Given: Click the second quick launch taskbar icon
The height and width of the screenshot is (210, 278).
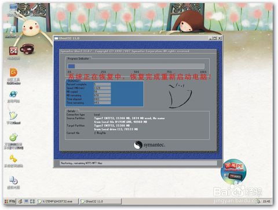Looking at the screenshot, I should click(x=26, y=201).
